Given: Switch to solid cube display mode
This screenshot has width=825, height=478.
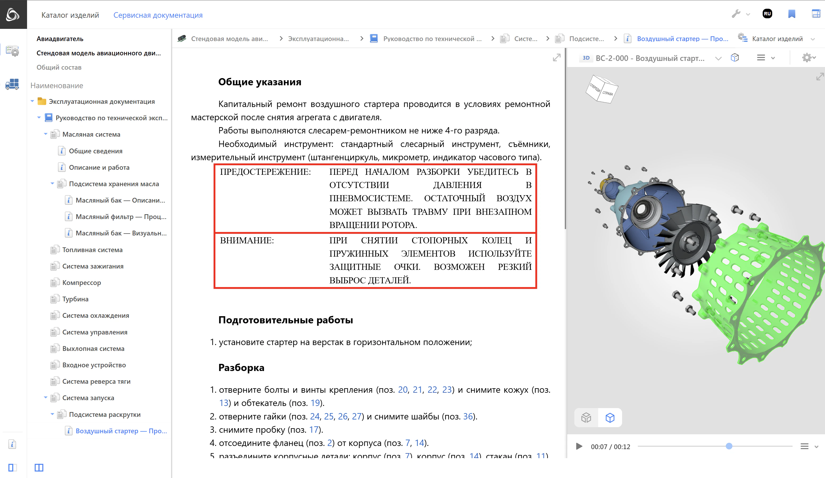Looking at the screenshot, I should [586, 418].
